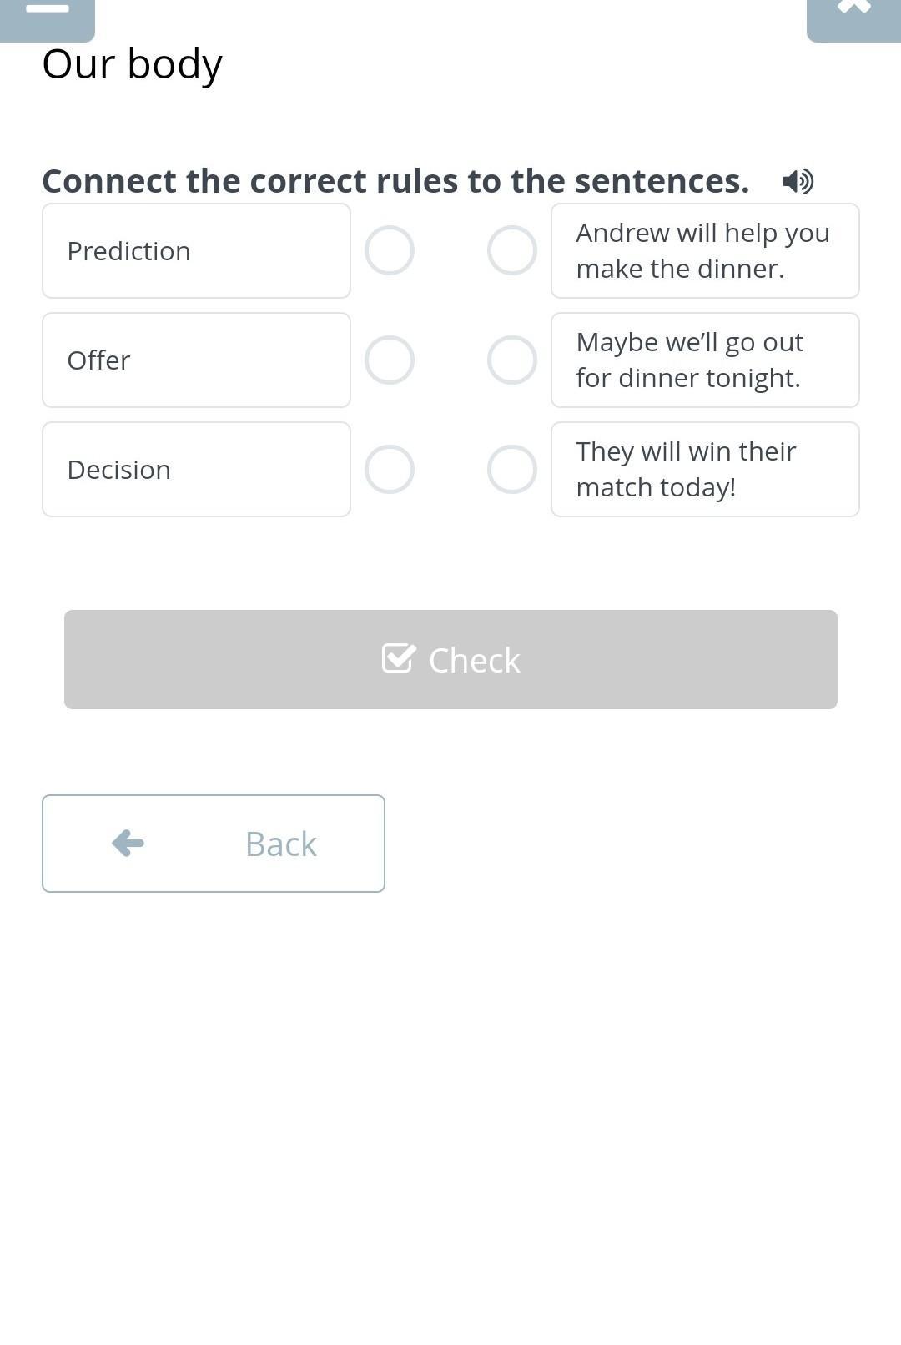
Task: Select circle beside 'Andrew will help you' sentence
Action: (x=511, y=250)
